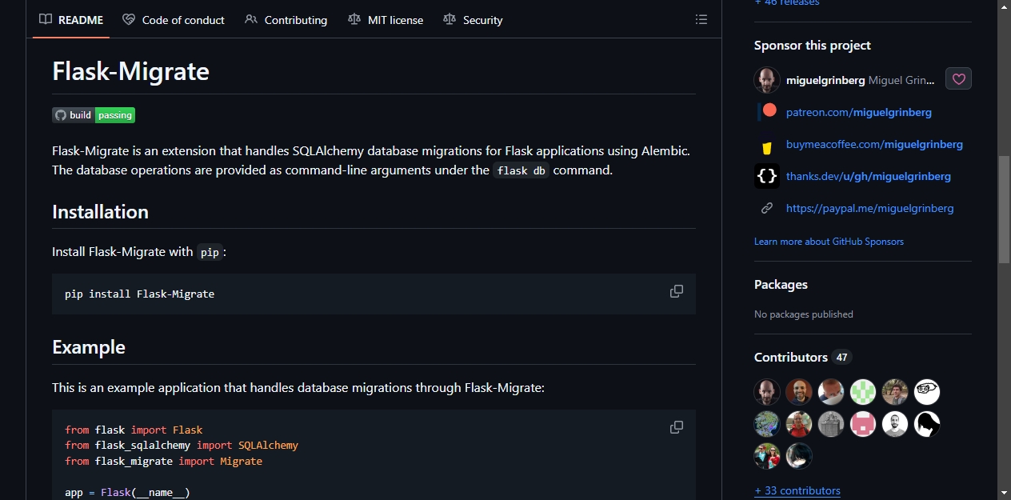
Task: Open the white glasses sketch contributor avatar
Action: click(927, 392)
